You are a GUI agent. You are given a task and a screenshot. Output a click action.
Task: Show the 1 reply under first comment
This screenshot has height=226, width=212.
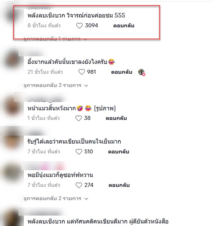click(x=55, y=39)
